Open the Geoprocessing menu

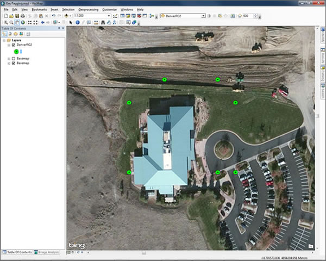89,10
